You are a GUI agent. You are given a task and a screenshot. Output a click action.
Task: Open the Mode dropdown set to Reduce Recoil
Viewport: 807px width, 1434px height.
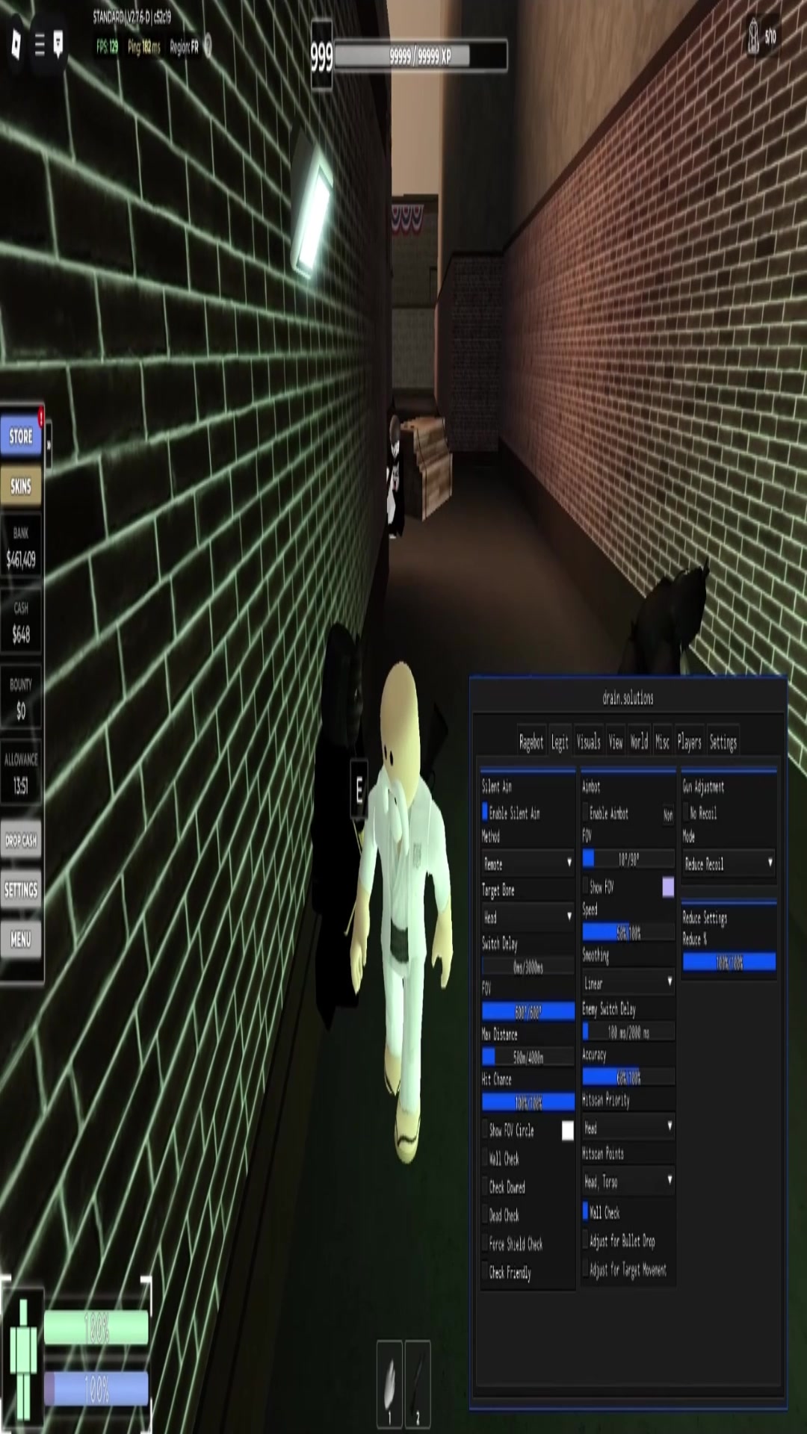pyautogui.click(x=729, y=863)
